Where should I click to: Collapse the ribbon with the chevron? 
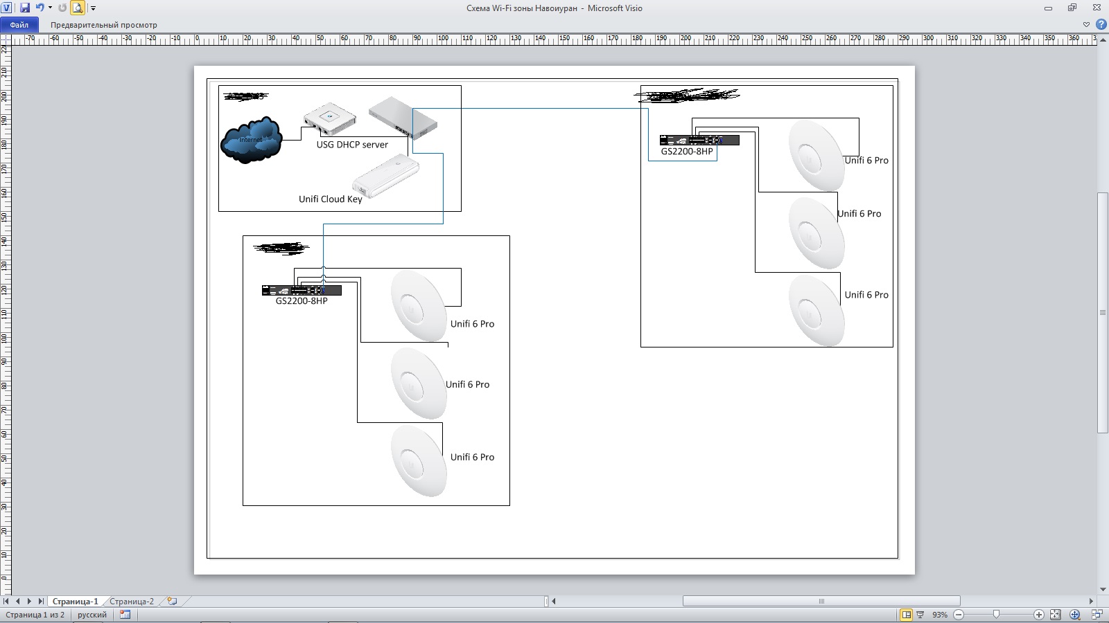pyautogui.click(x=1086, y=24)
